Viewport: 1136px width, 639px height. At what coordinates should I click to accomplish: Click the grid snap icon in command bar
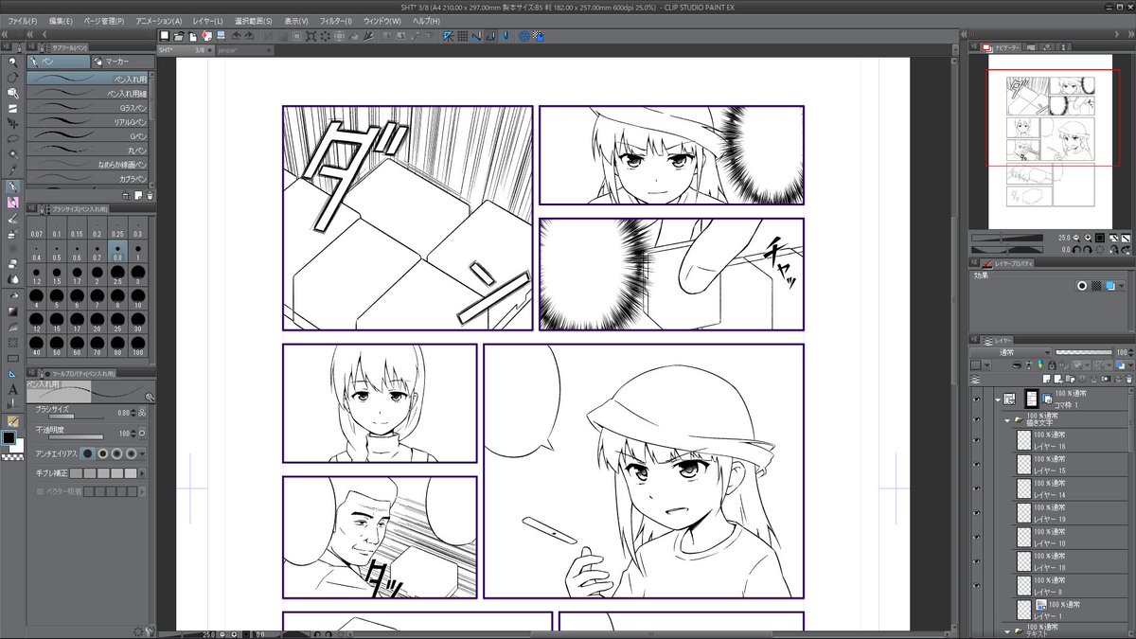pyautogui.click(x=463, y=36)
